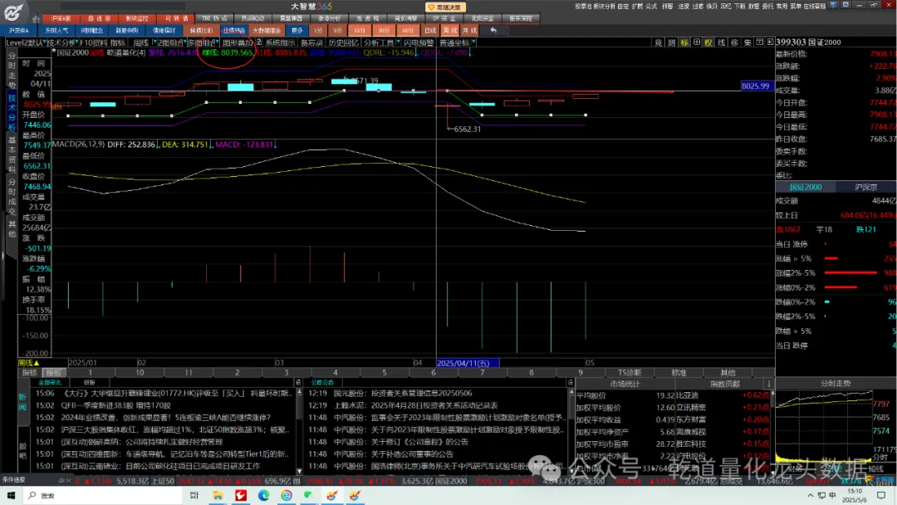The image size is (897, 505).
Task: Select the 1分 period
Action: point(318,30)
